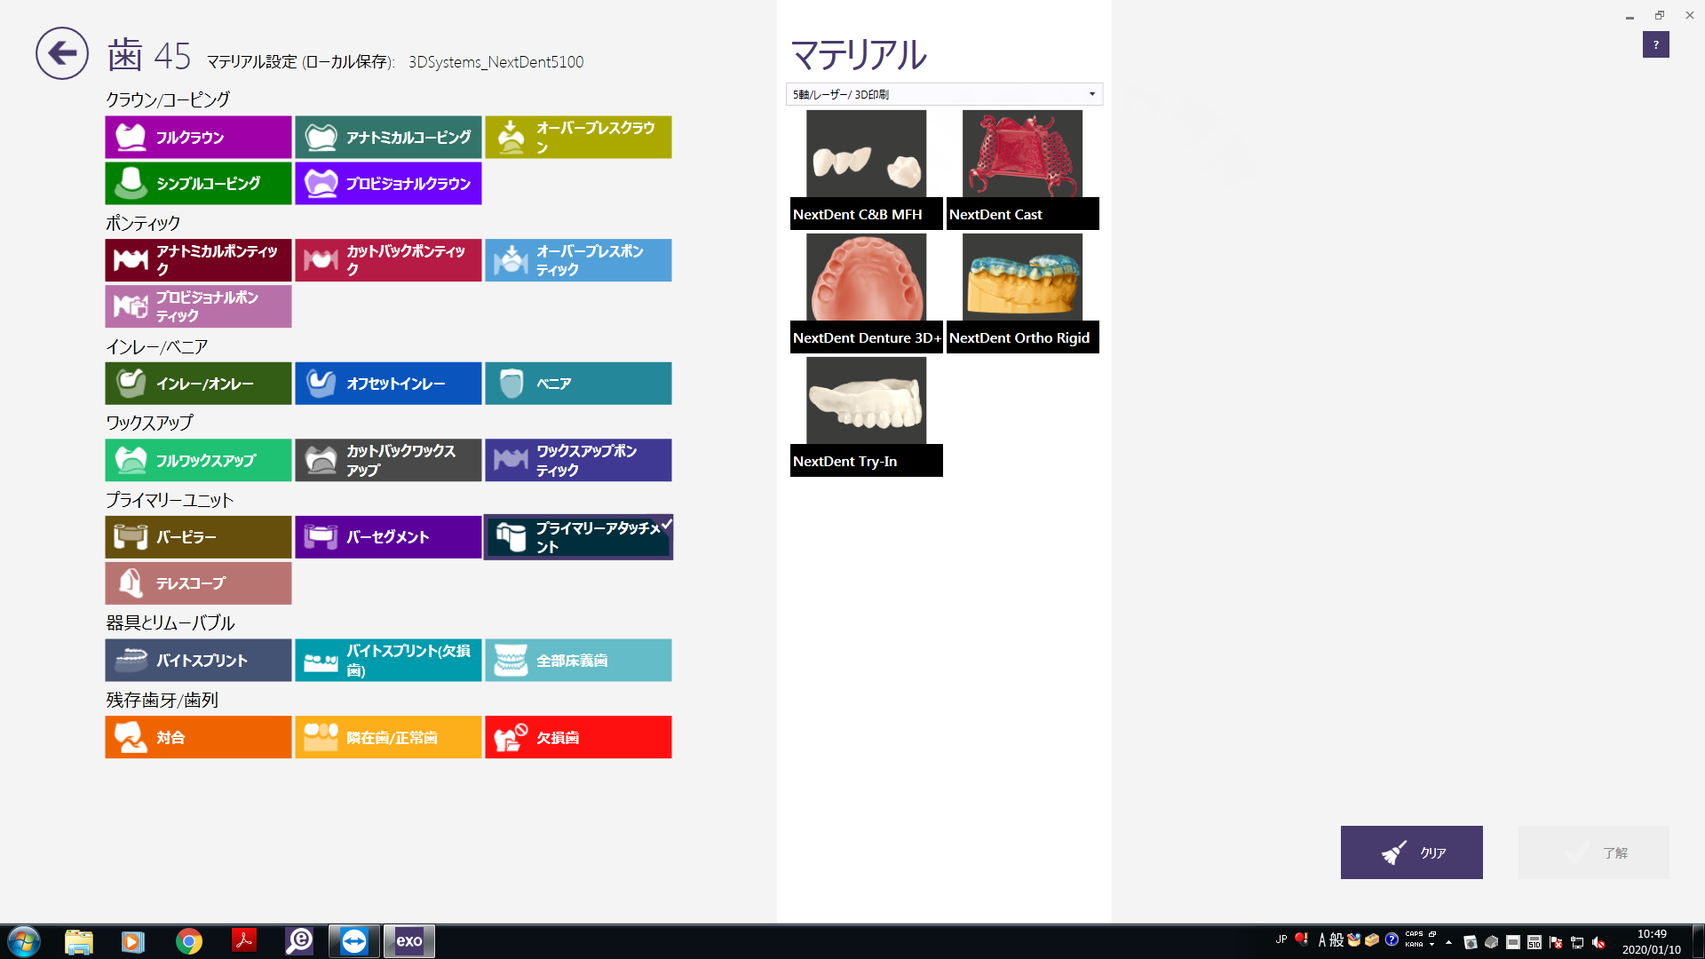1705x959 pixels.
Task: Pick プロビジョナルクラウン tile
Action: (388, 183)
